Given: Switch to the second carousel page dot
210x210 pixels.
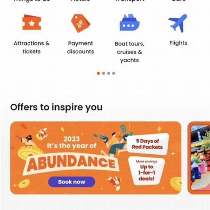Looking at the screenshot, I should [x=103, y=73].
